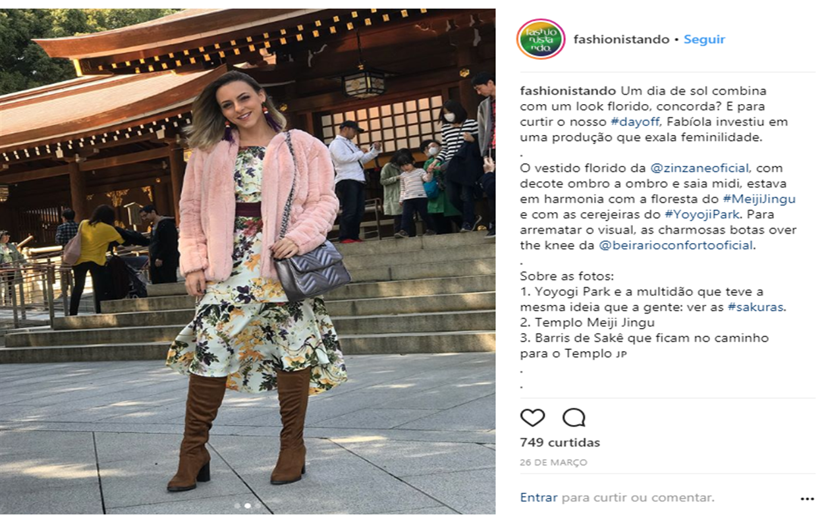This screenshot has height=523, width=822.
Task: Open the fashionistando profile avatar
Action: (x=540, y=39)
